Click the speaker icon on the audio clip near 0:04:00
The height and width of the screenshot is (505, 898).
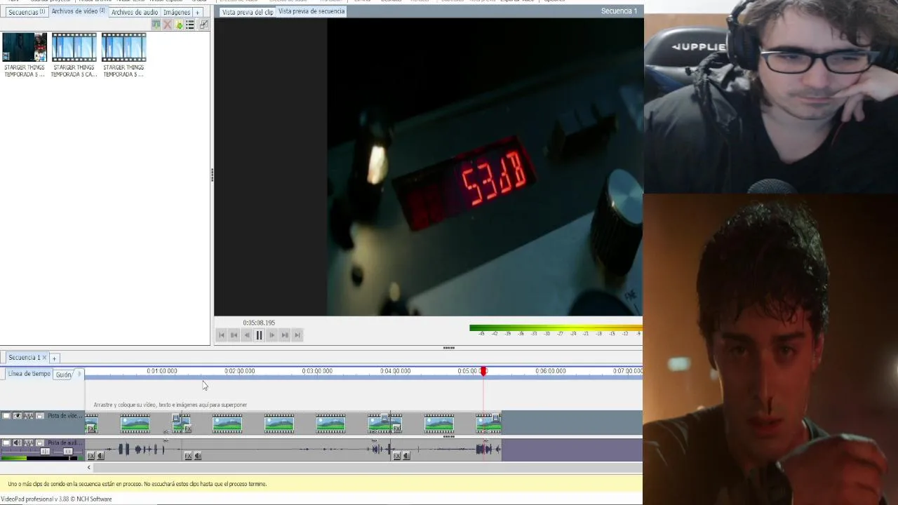point(406,456)
